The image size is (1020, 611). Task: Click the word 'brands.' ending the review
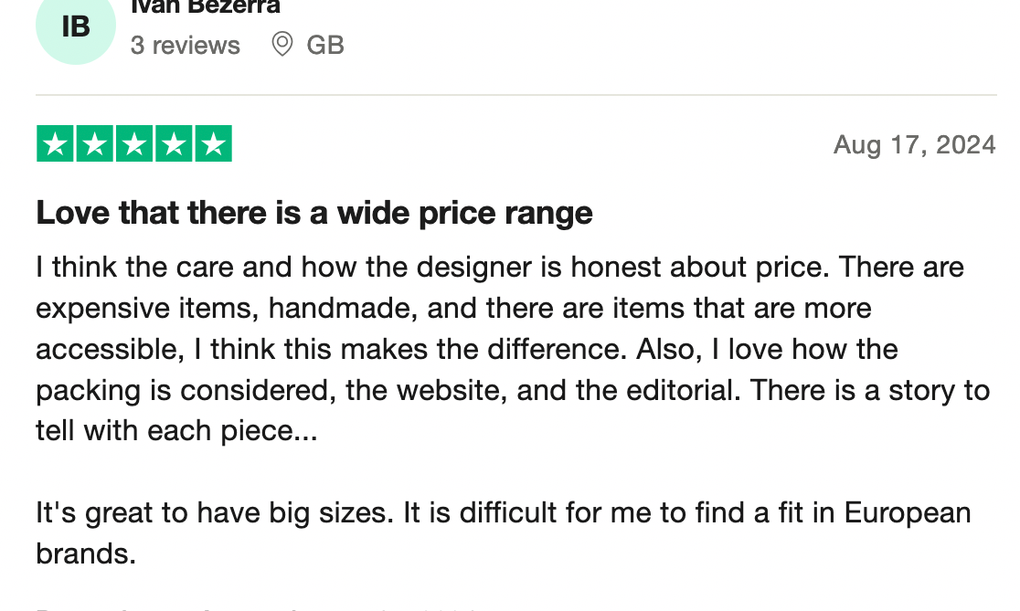86,553
